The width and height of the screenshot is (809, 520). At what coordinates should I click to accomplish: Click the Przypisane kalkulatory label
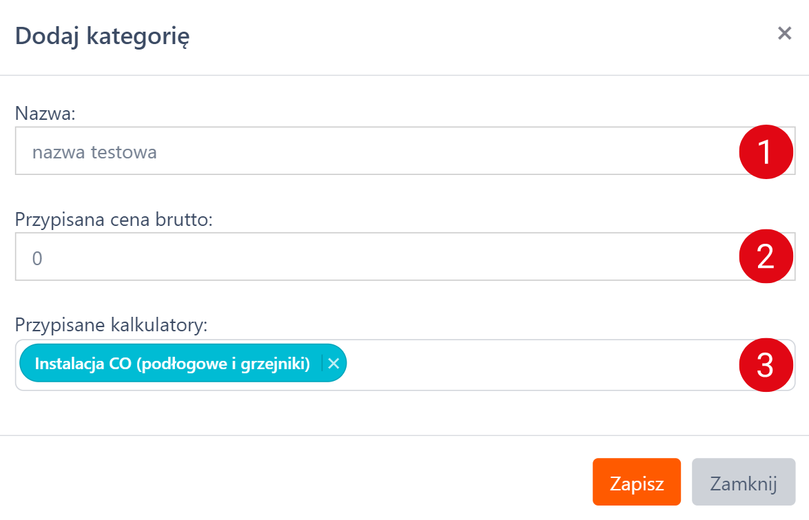click(111, 326)
